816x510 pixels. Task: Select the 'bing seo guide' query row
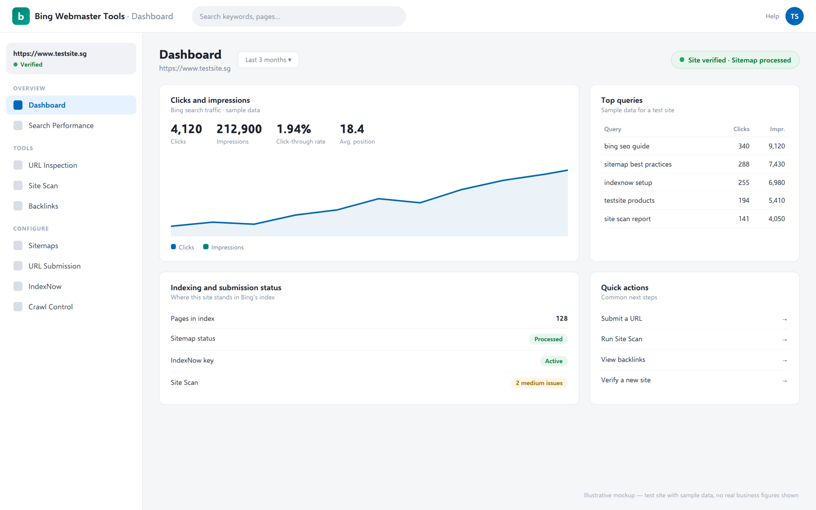[694, 146]
